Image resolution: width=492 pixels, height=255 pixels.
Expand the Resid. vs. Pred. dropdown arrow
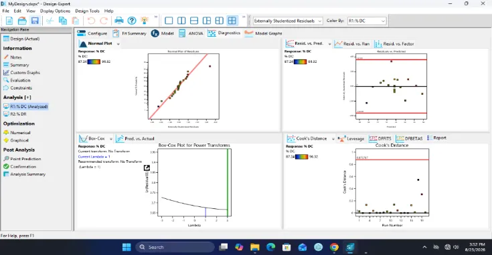click(x=329, y=44)
